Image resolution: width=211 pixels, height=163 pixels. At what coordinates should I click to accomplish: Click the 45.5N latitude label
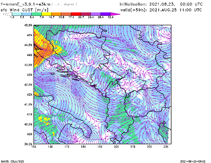(28, 25)
